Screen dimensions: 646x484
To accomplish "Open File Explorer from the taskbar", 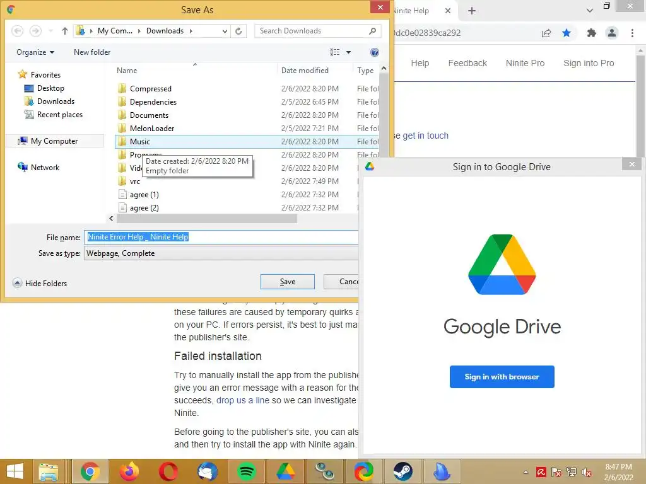I will (x=48, y=471).
